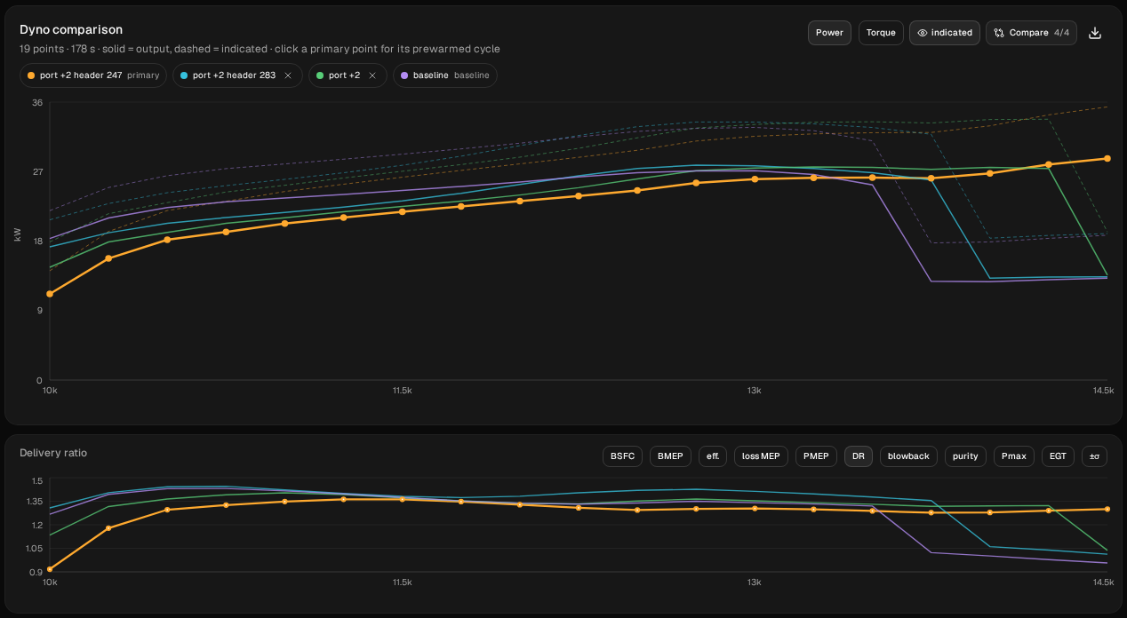Viewport: 1127px width, 618px height.
Task: Show the blowback metric
Action: click(908, 456)
